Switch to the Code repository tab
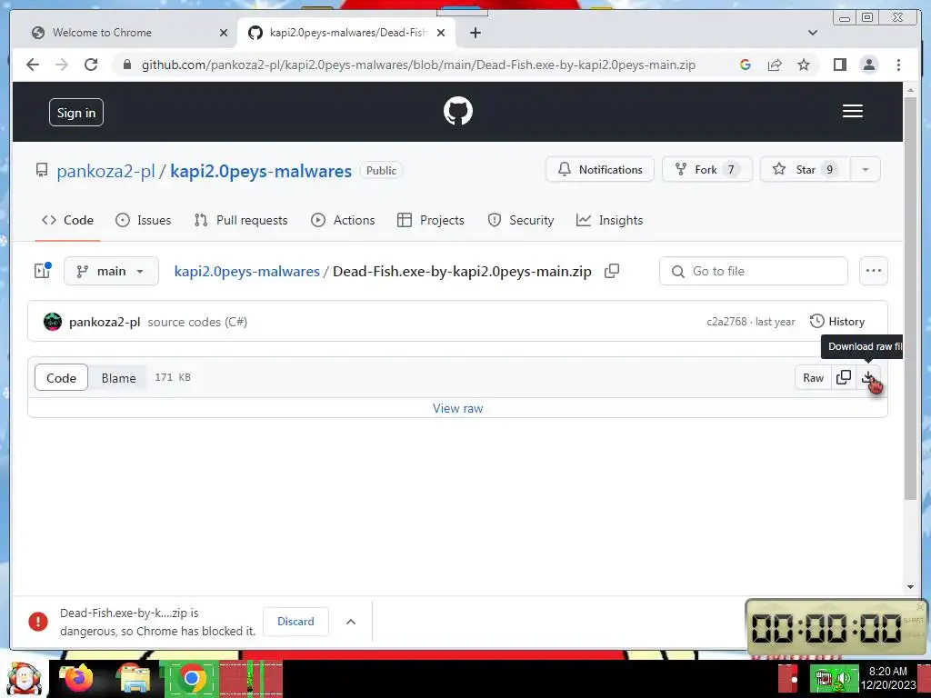 pyautogui.click(x=67, y=220)
